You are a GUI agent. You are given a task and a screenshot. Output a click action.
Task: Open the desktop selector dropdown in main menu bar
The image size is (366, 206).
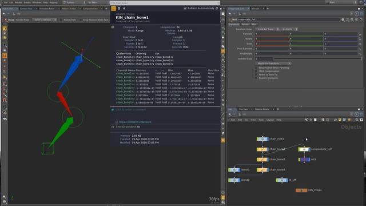click(x=74, y=2)
